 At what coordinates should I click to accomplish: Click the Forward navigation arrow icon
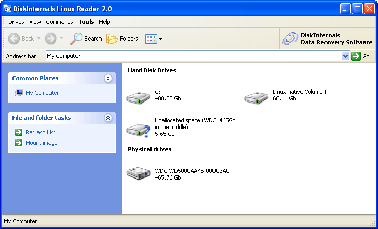pyautogui.click(x=51, y=39)
